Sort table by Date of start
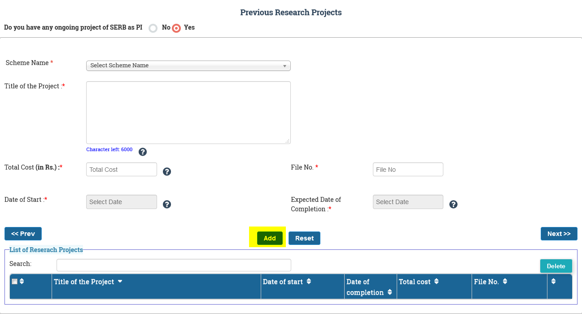The image size is (582, 314). 287,282
